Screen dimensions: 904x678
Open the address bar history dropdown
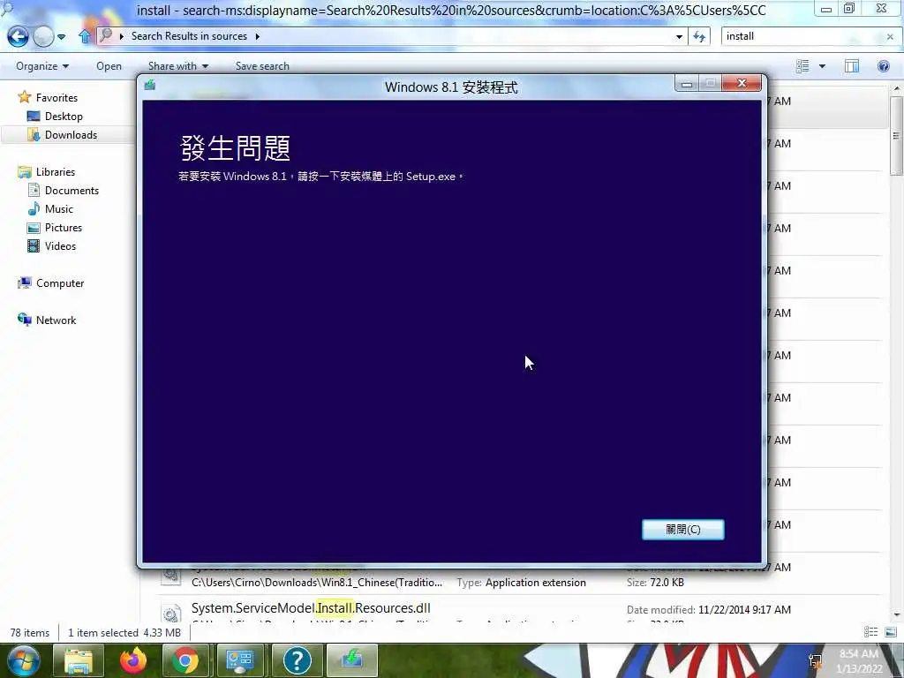click(x=679, y=37)
